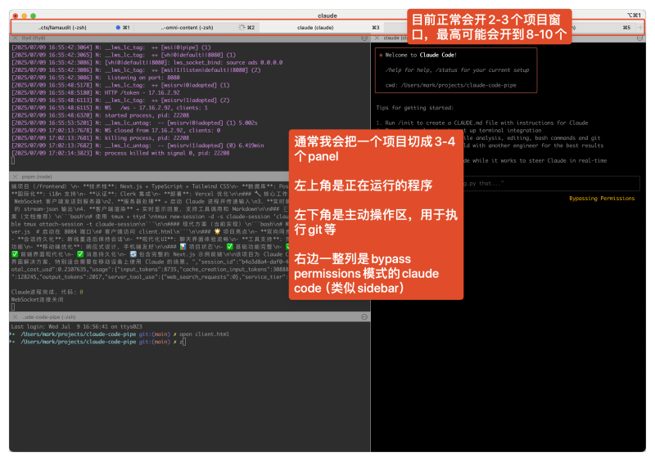Image resolution: width=655 pixels, height=461 pixels.
Task: Close the ..ude-code-pipe (-zsh) pane
Action: (15, 317)
